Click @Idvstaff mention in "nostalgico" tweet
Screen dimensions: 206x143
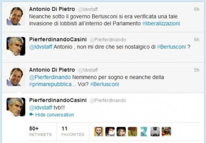coord(41,47)
